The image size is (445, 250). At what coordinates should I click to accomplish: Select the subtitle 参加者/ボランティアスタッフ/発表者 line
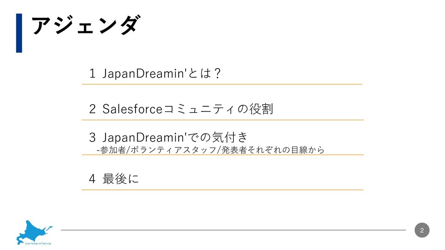pyautogui.click(x=210, y=150)
